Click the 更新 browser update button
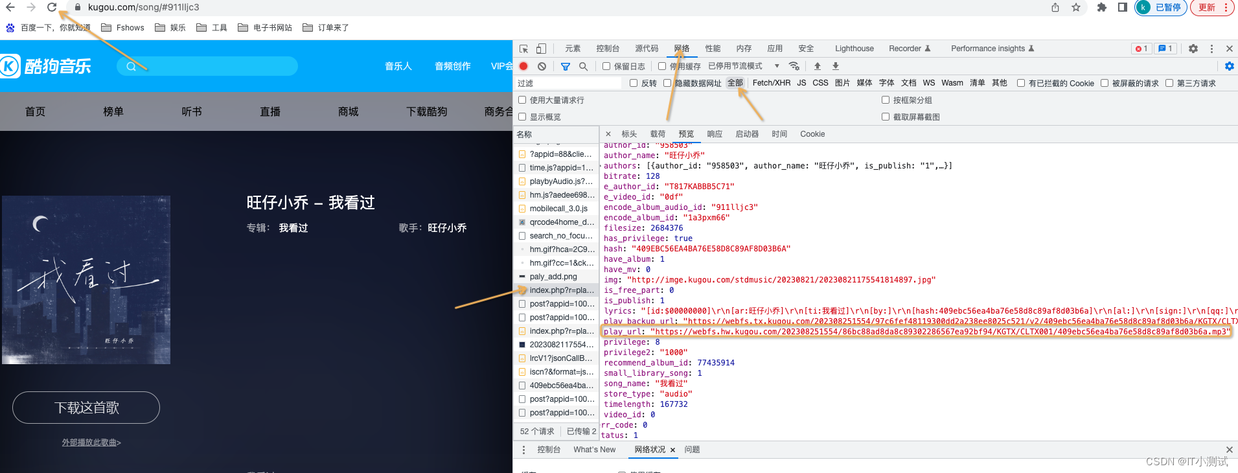 click(1213, 7)
